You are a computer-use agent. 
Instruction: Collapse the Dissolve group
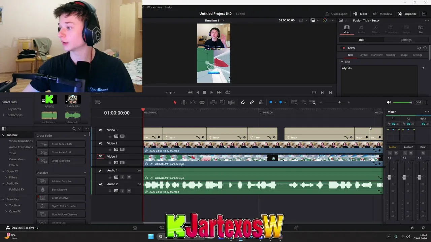85,173
